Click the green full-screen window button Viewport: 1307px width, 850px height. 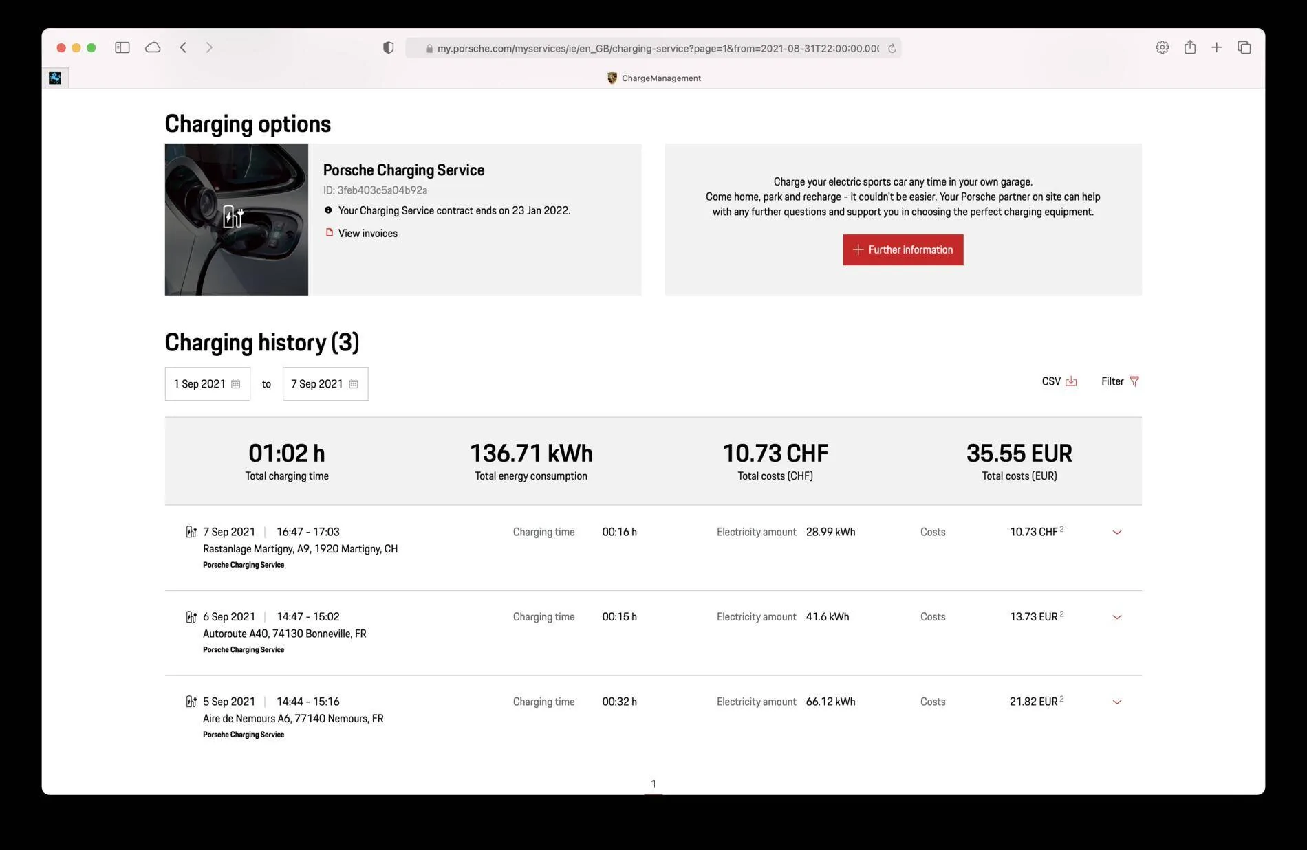91,47
